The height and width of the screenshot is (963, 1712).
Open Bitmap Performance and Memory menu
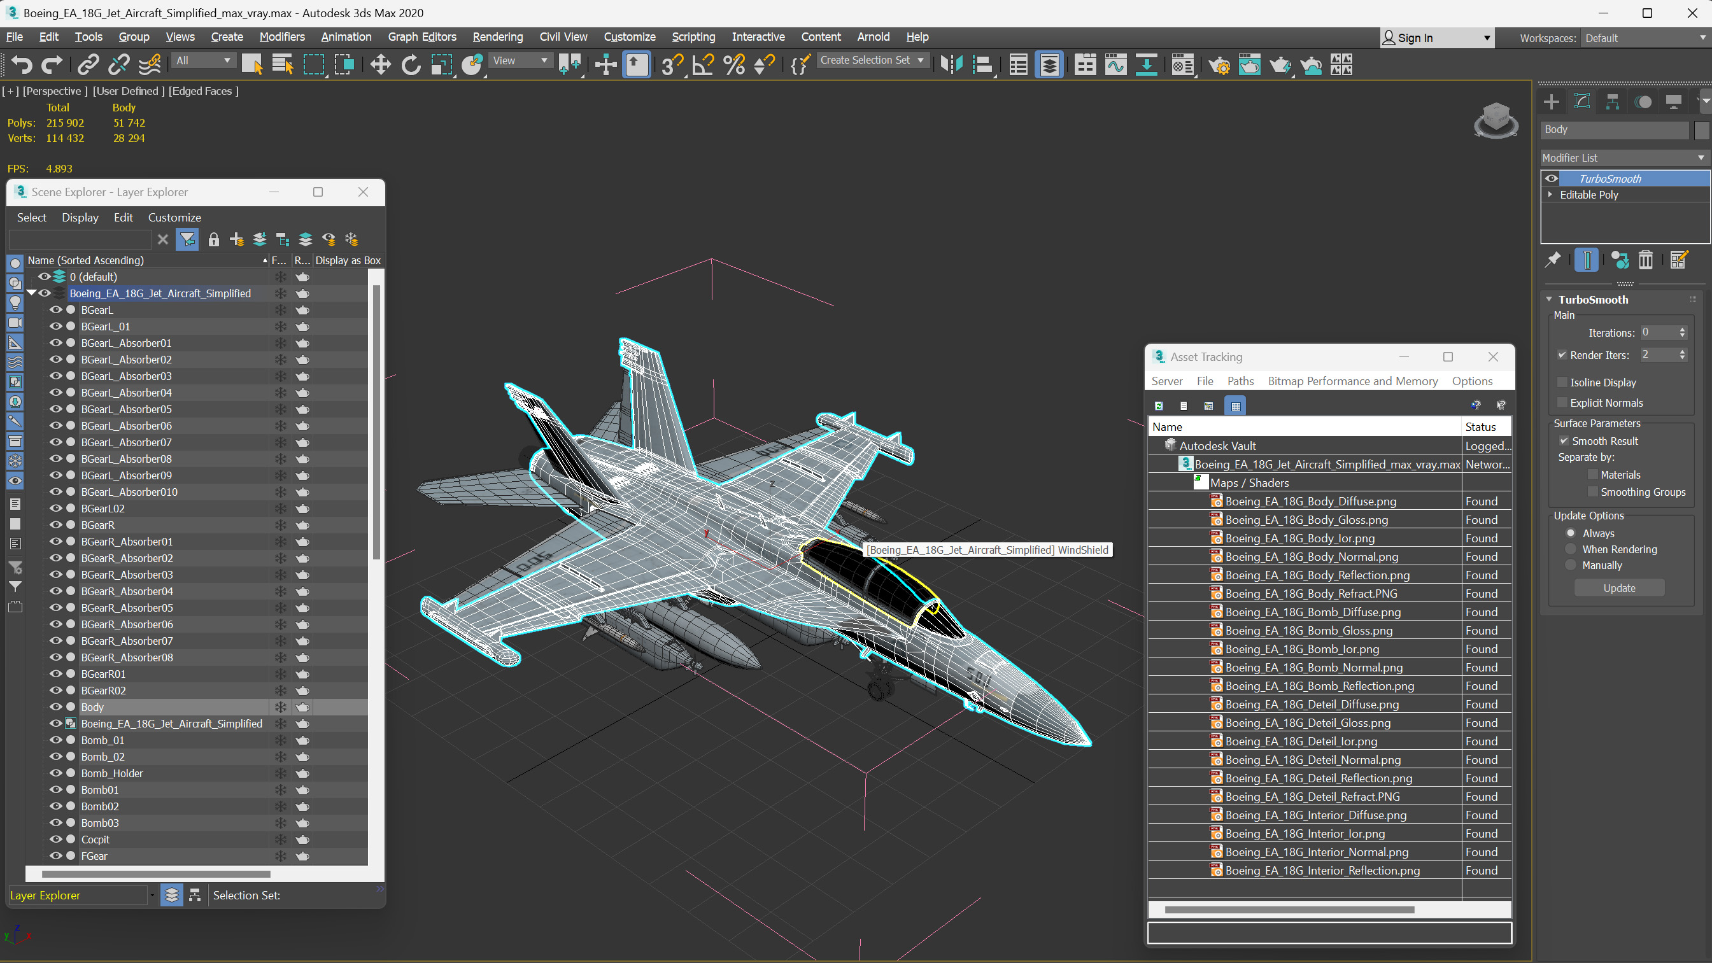coord(1352,381)
